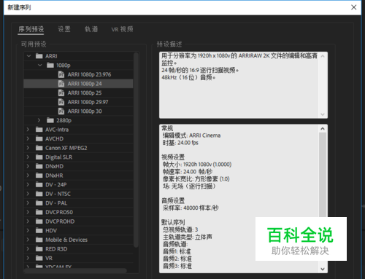This screenshot has width=365, height=279.
Task: Select the ARRI 1080p 24 preset
Action: [x=78, y=84]
